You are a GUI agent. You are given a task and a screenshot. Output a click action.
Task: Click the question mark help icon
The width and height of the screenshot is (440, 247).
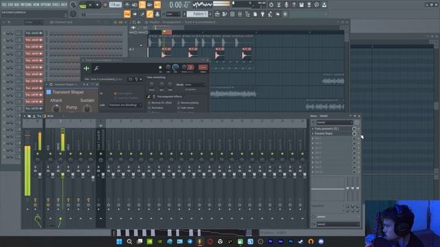[x=294, y=5]
